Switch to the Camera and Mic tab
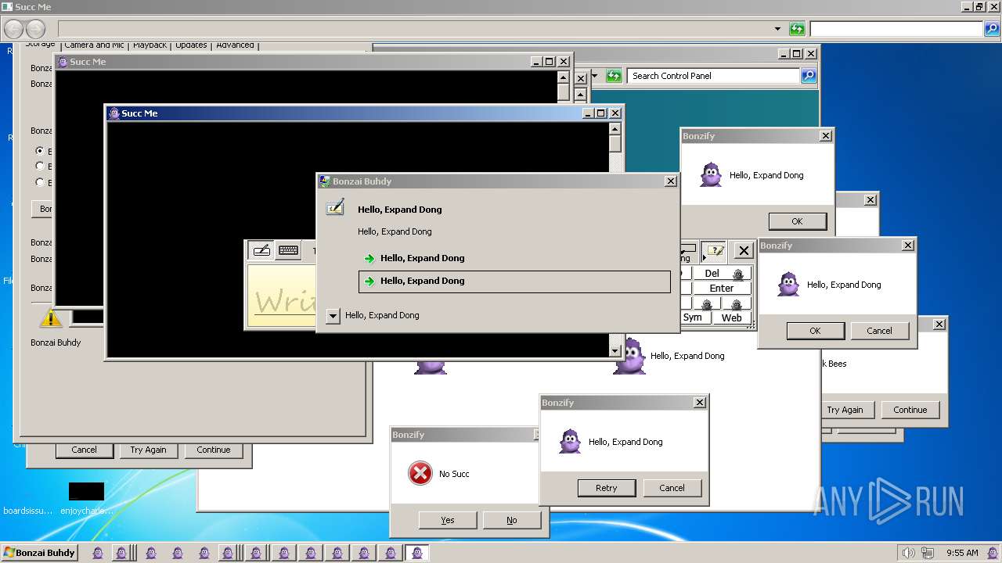Image resolution: width=1002 pixels, height=563 pixels. click(95, 45)
